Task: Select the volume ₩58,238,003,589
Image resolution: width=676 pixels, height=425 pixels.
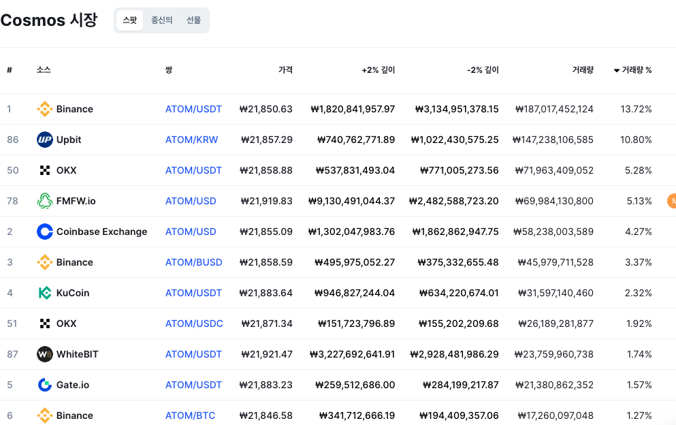Action: pos(553,232)
